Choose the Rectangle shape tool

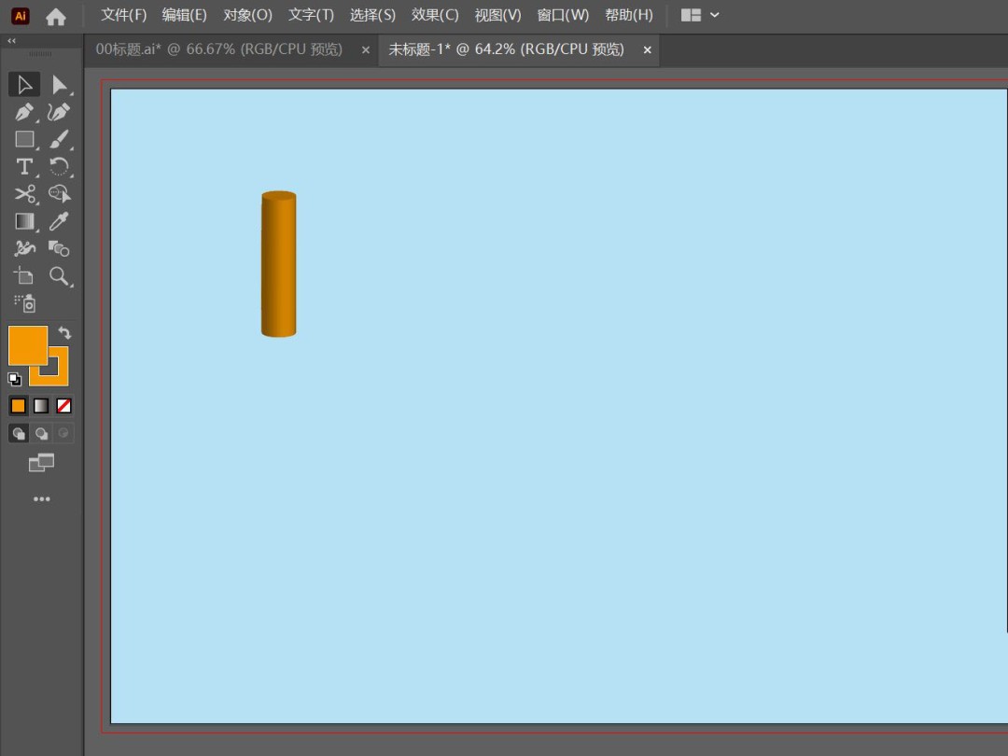pos(24,140)
